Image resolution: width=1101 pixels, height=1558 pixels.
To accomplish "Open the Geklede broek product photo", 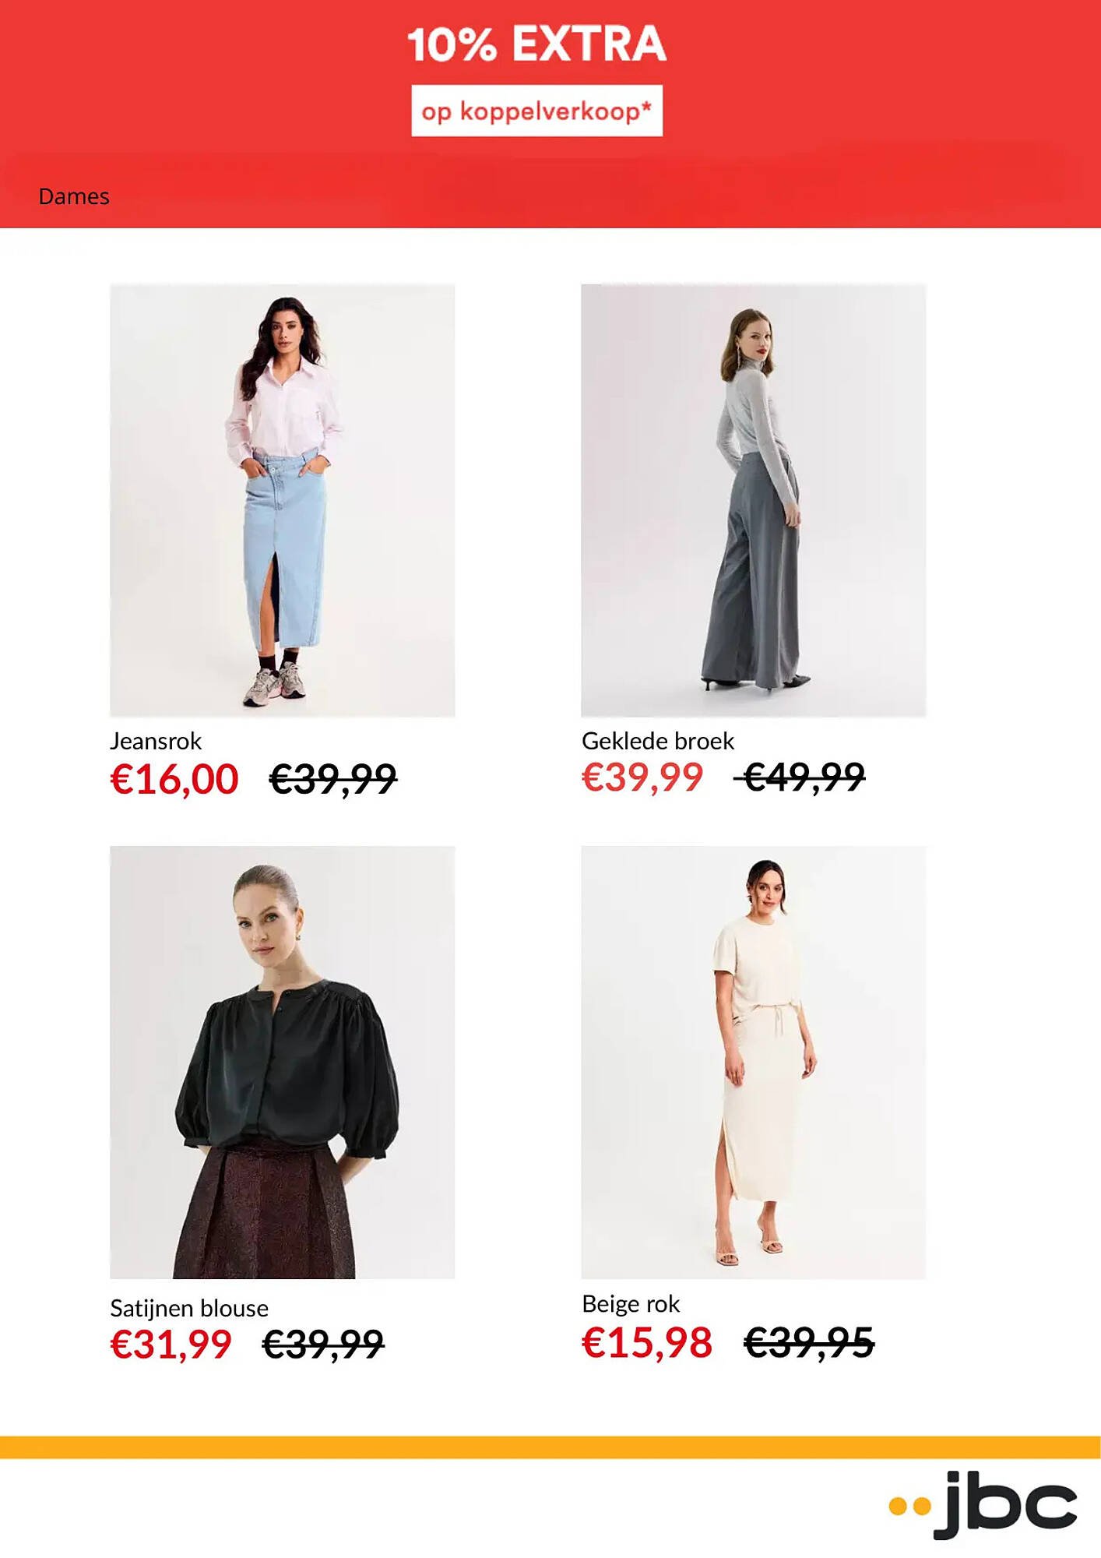I will pos(753,500).
